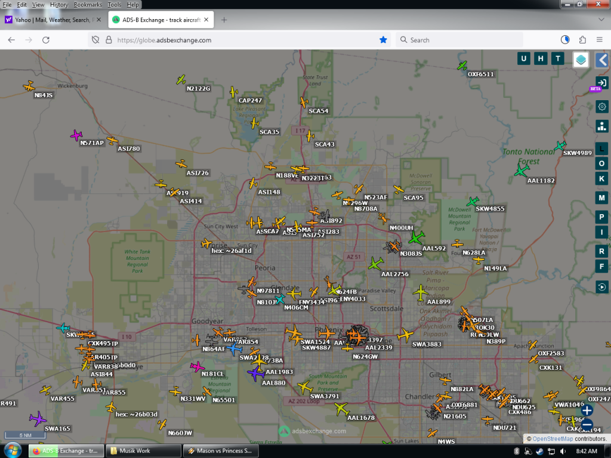
Task: Select aircraft AAL592 on the map
Action: pos(416,237)
